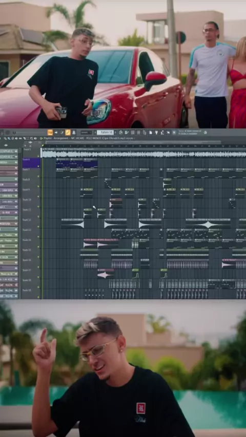Click the Track 14 label

click(27, 240)
